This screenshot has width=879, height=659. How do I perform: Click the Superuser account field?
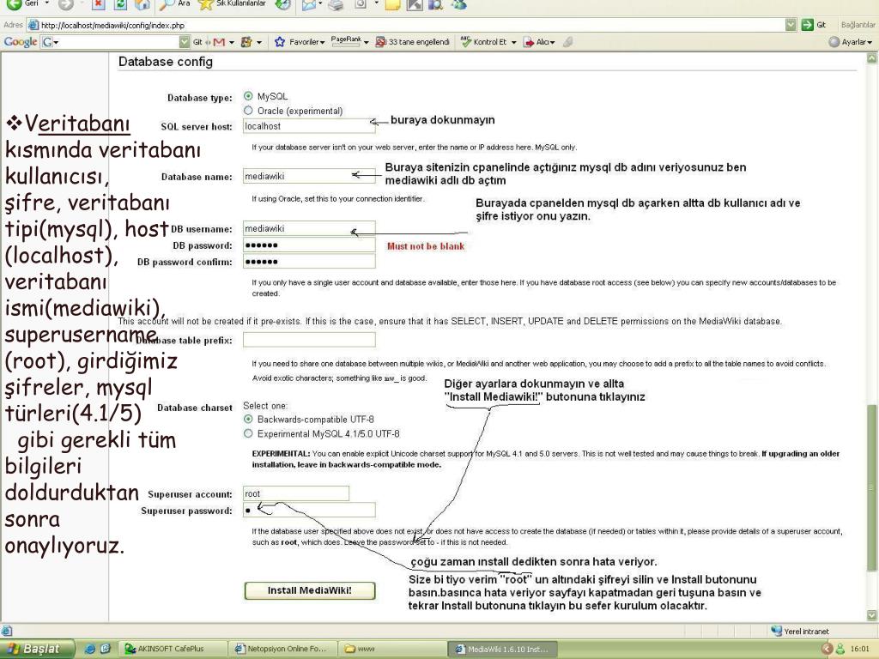point(296,493)
